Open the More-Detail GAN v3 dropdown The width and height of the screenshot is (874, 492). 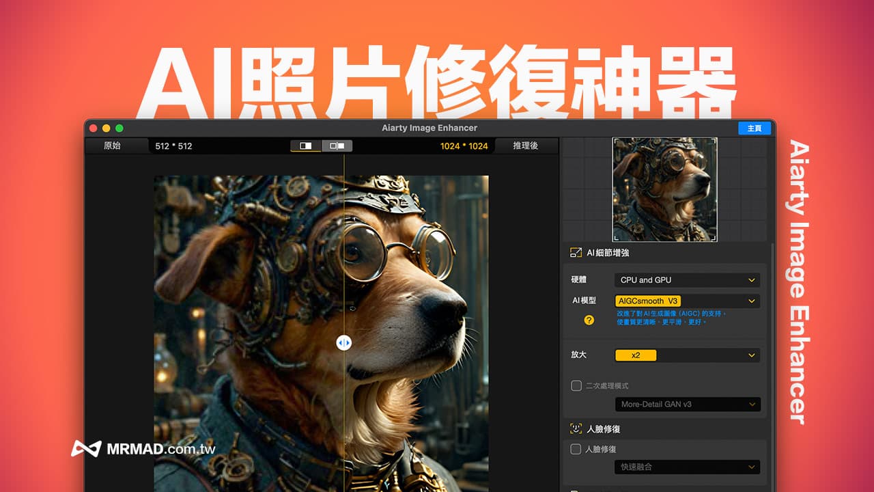point(687,405)
